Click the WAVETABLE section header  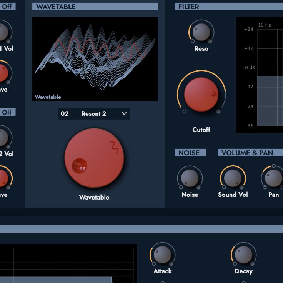tap(95, 7)
